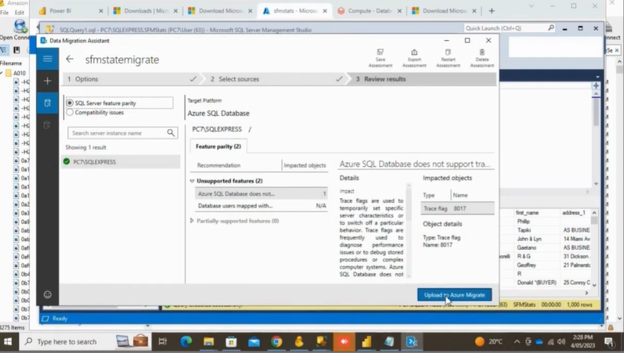Open Mail app from taskbar
This screenshot has width=624, height=353.
(x=254, y=341)
